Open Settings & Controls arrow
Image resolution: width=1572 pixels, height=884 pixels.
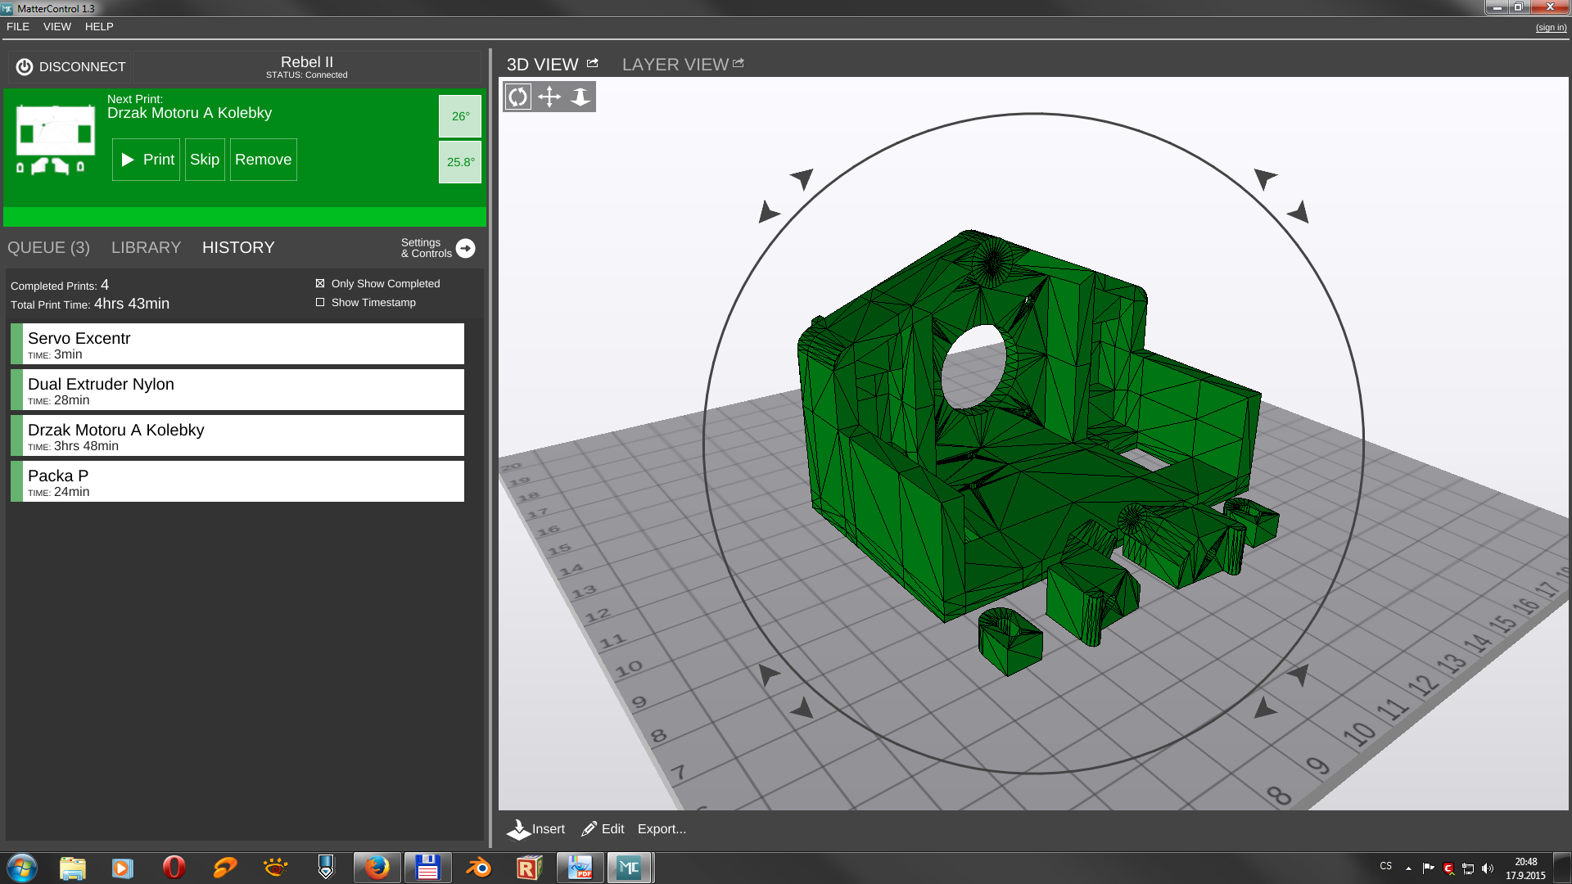tap(465, 248)
